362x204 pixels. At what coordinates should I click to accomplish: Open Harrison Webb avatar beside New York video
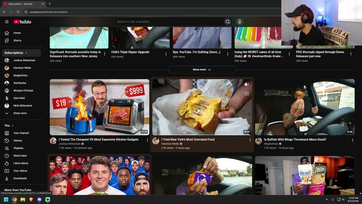(156, 141)
